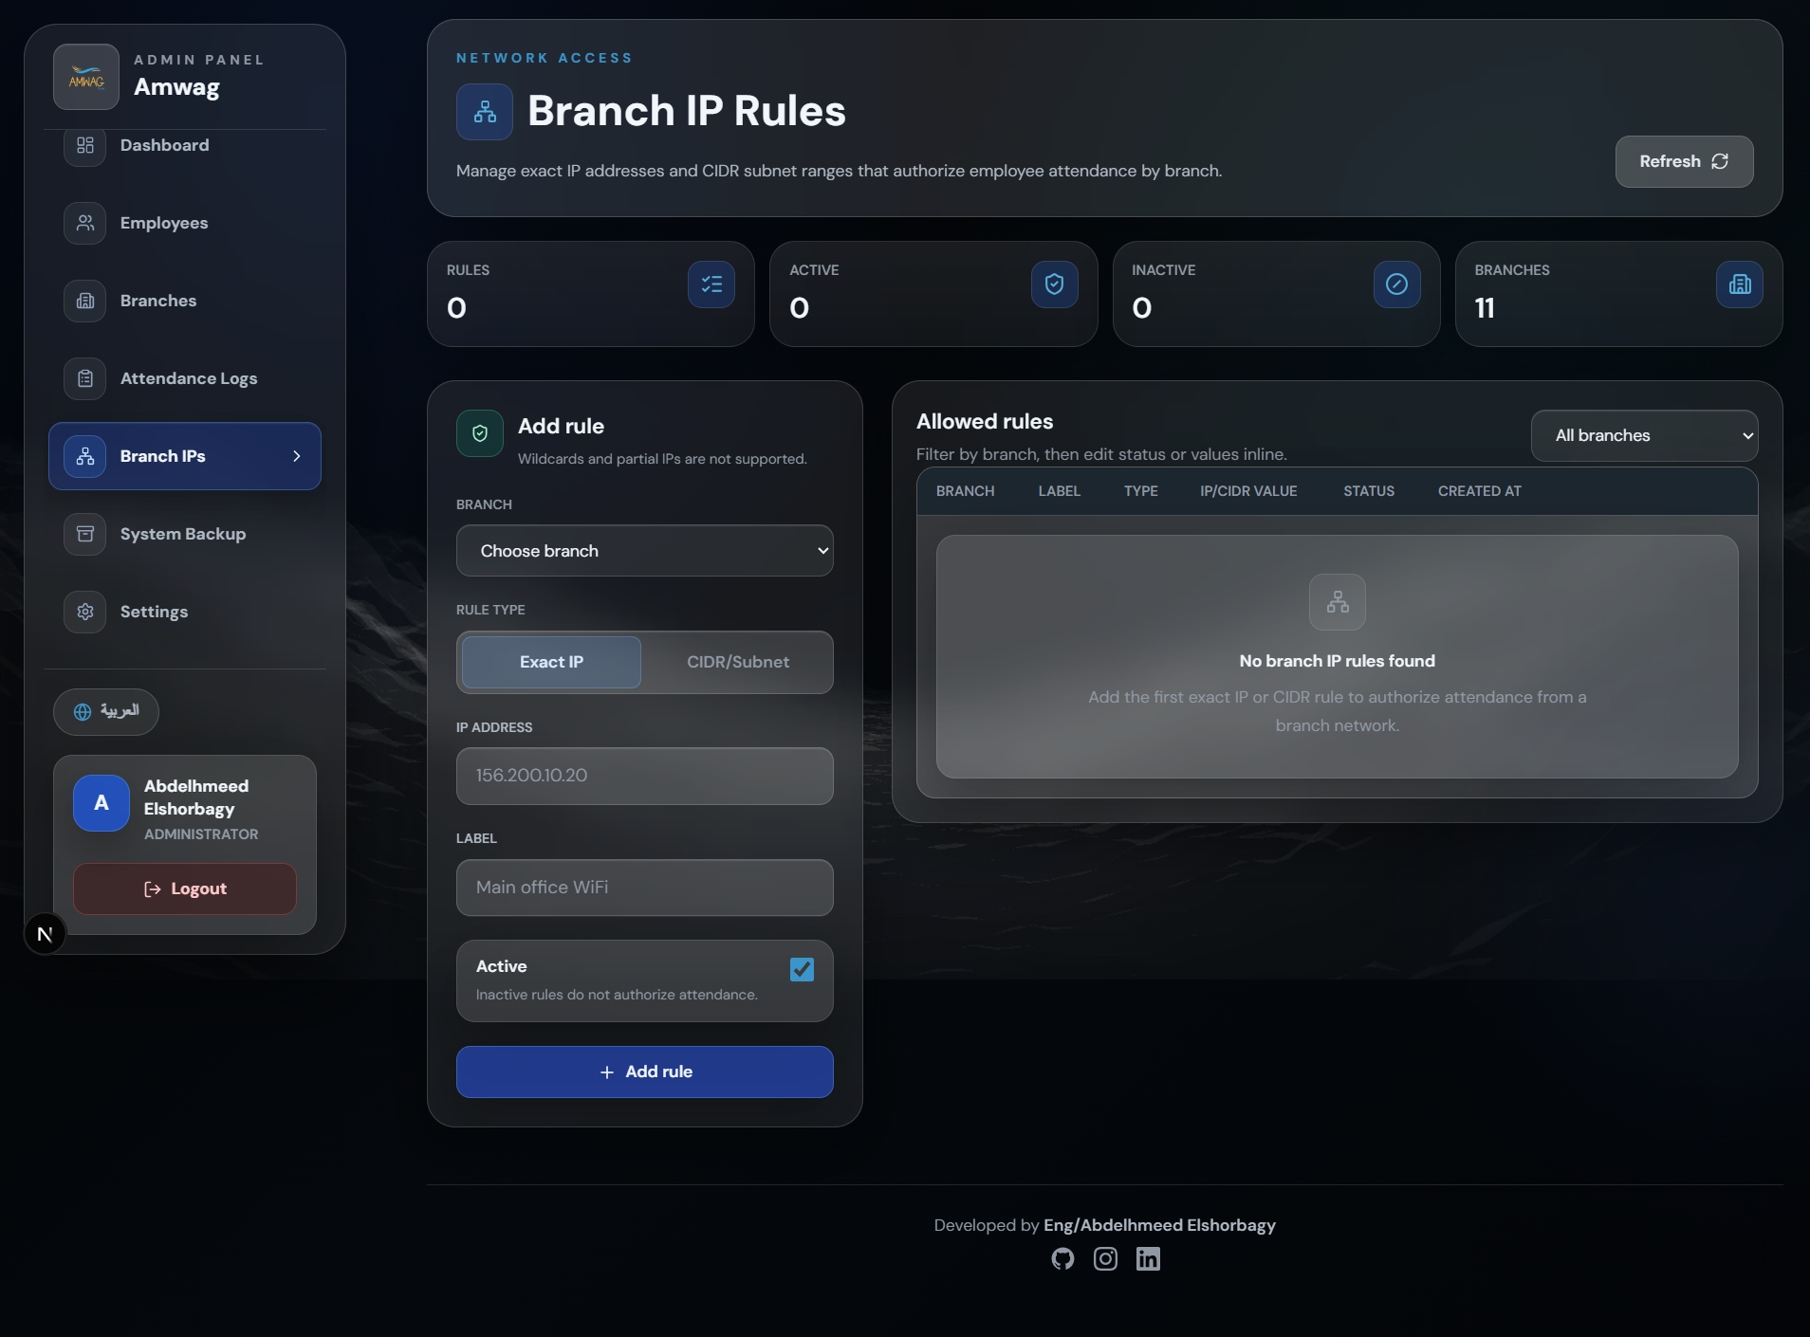The height and width of the screenshot is (1337, 1810).
Task: Open the Employees menu item
Action: 185,223
